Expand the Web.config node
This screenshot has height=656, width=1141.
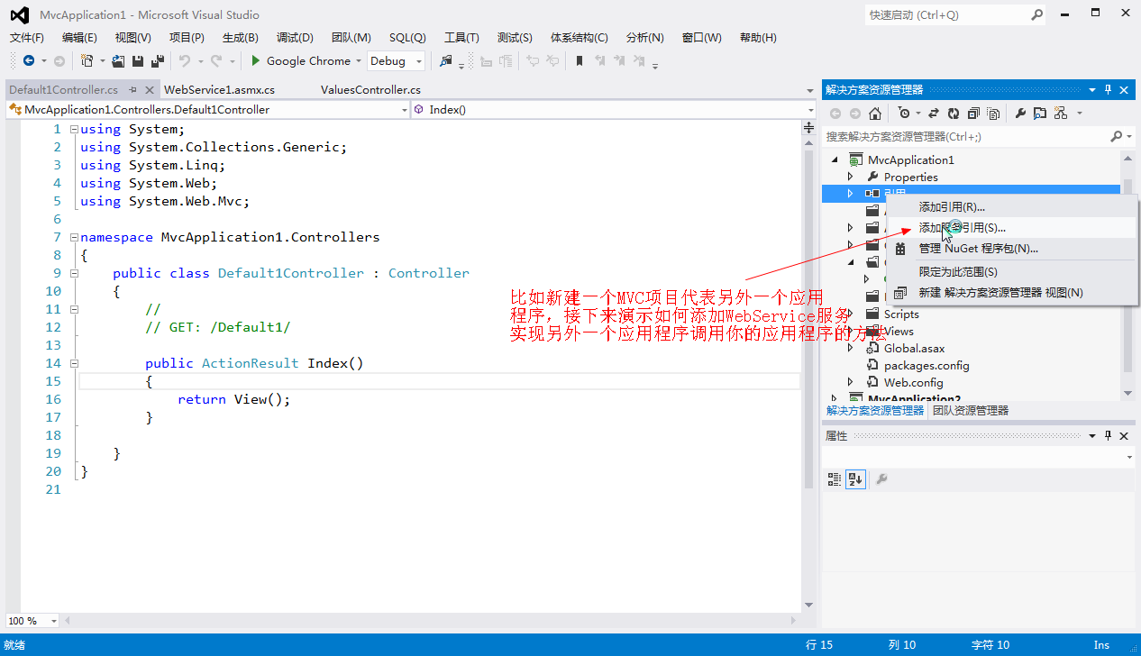tap(850, 382)
